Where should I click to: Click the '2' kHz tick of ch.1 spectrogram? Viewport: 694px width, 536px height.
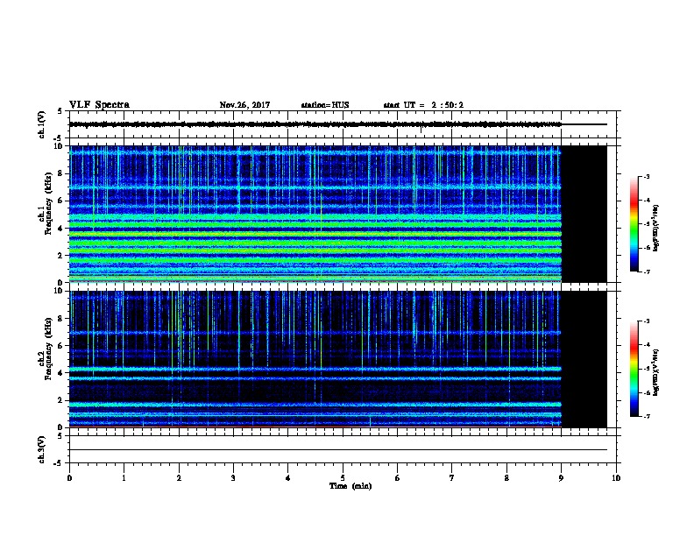[60, 256]
